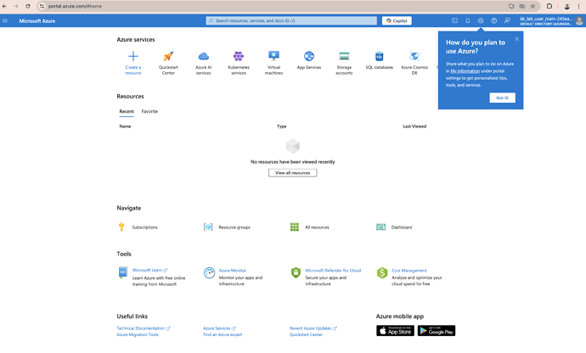586x353 pixels.
Task: Go back with browser back arrow
Action: [x=4, y=6]
